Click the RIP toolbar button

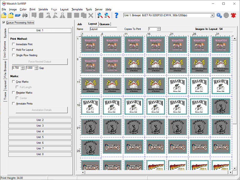tap(18, 15)
